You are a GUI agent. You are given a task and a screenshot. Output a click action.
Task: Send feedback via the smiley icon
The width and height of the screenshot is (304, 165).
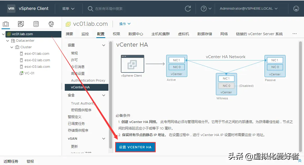296,8
